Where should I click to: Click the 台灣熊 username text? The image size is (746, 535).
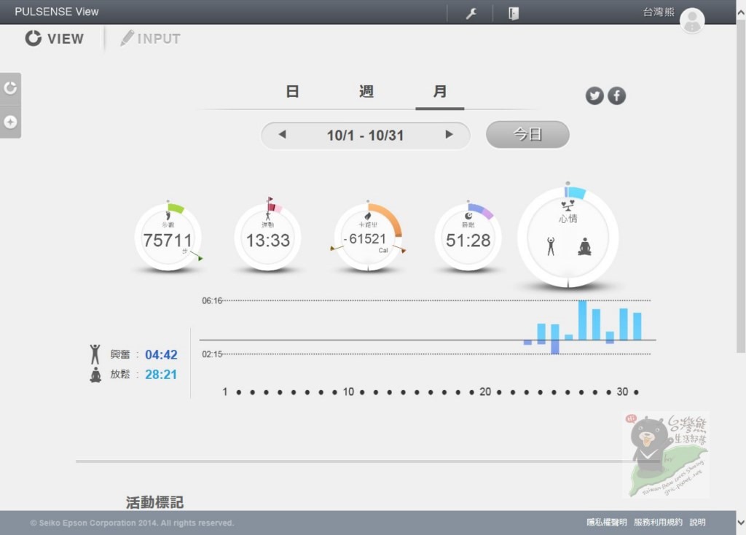(x=659, y=12)
